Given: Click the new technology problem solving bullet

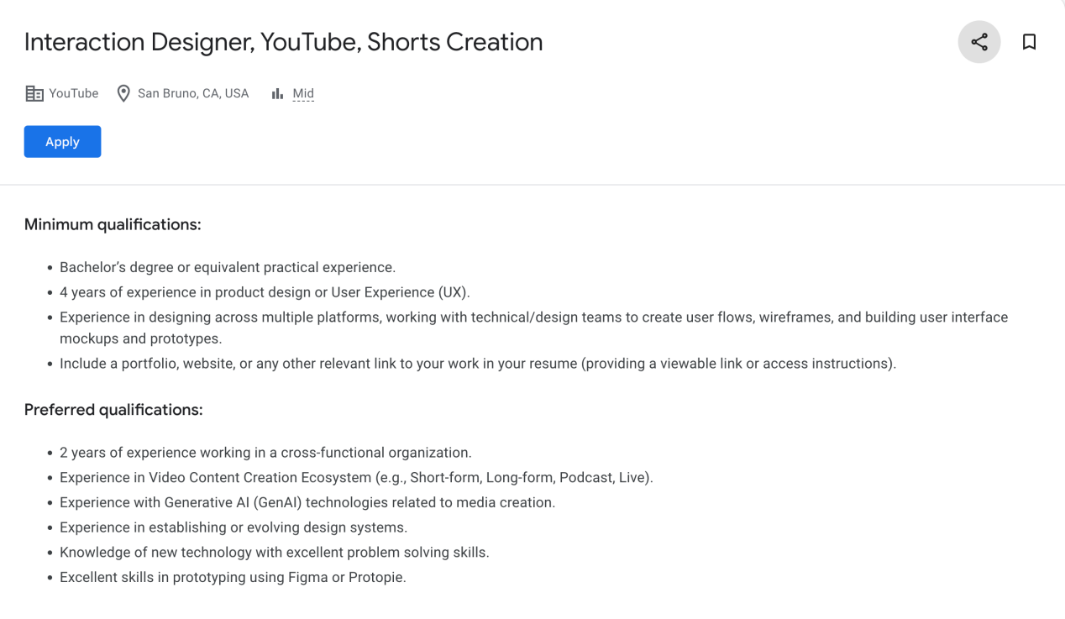Looking at the screenshot, I should [275, 553].
